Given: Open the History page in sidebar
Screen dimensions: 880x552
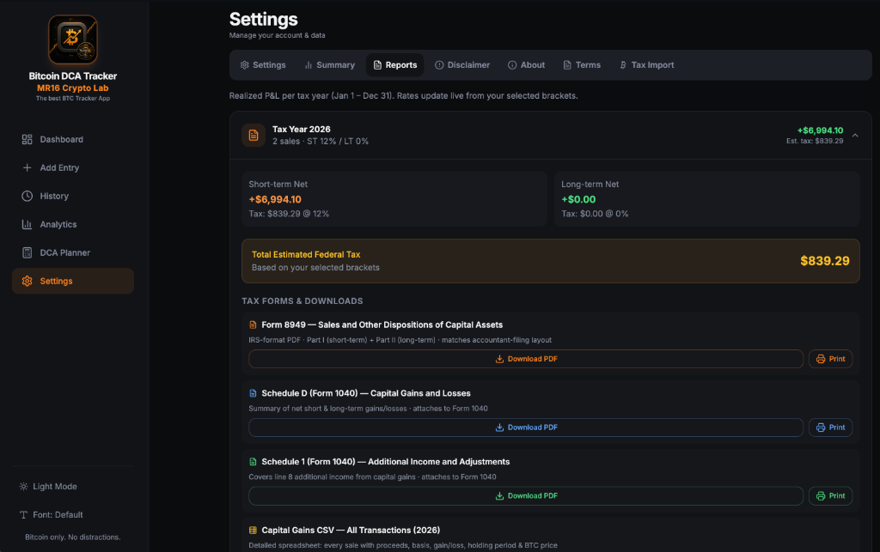Looking at the screenshot, I should tap(73, 196).
